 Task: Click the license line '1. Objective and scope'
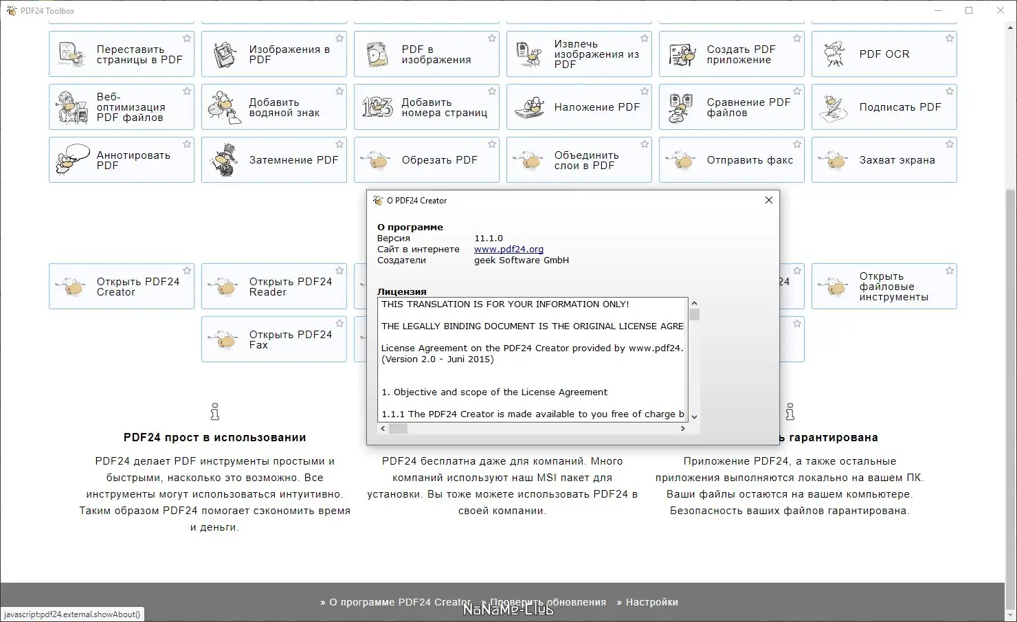coord(495,392)
